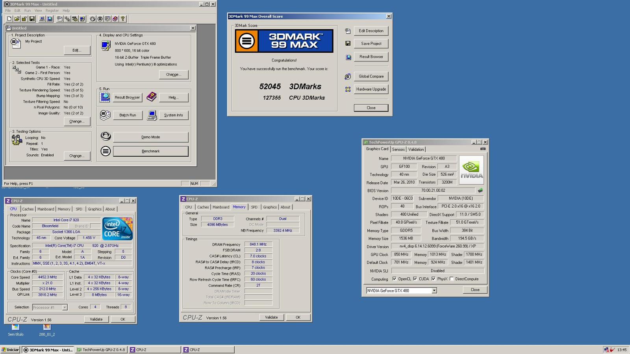Switch to TechPowerUp GPU-Z taskbar item
630x354 pixels.
pos(101,350)
